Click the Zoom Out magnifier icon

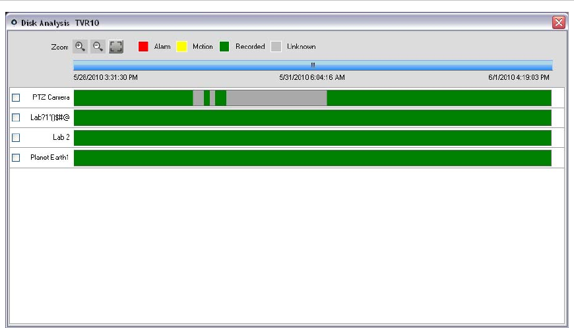[98, 46]
